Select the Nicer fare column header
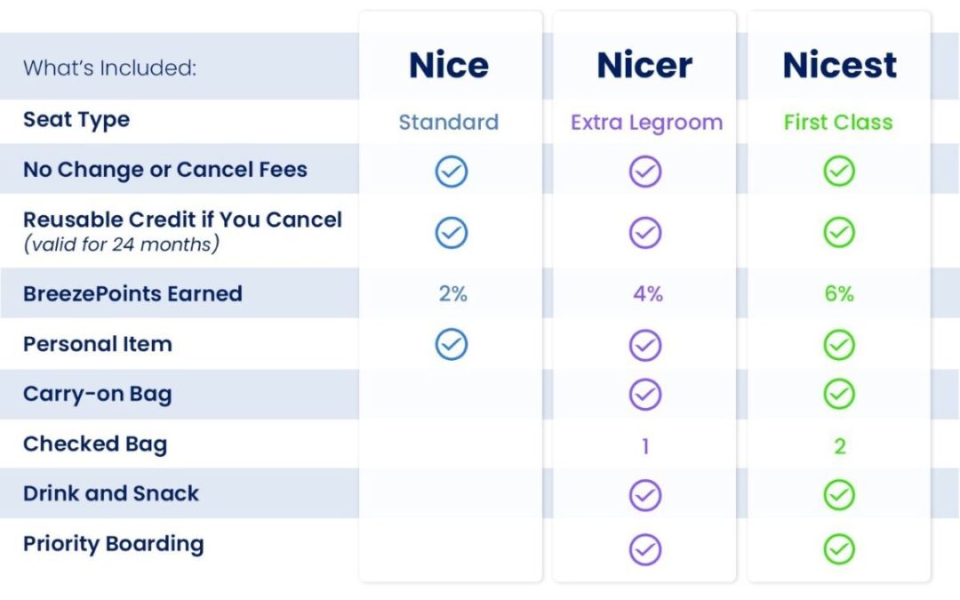The image size is (960, 600). click(x=645, y=66)
